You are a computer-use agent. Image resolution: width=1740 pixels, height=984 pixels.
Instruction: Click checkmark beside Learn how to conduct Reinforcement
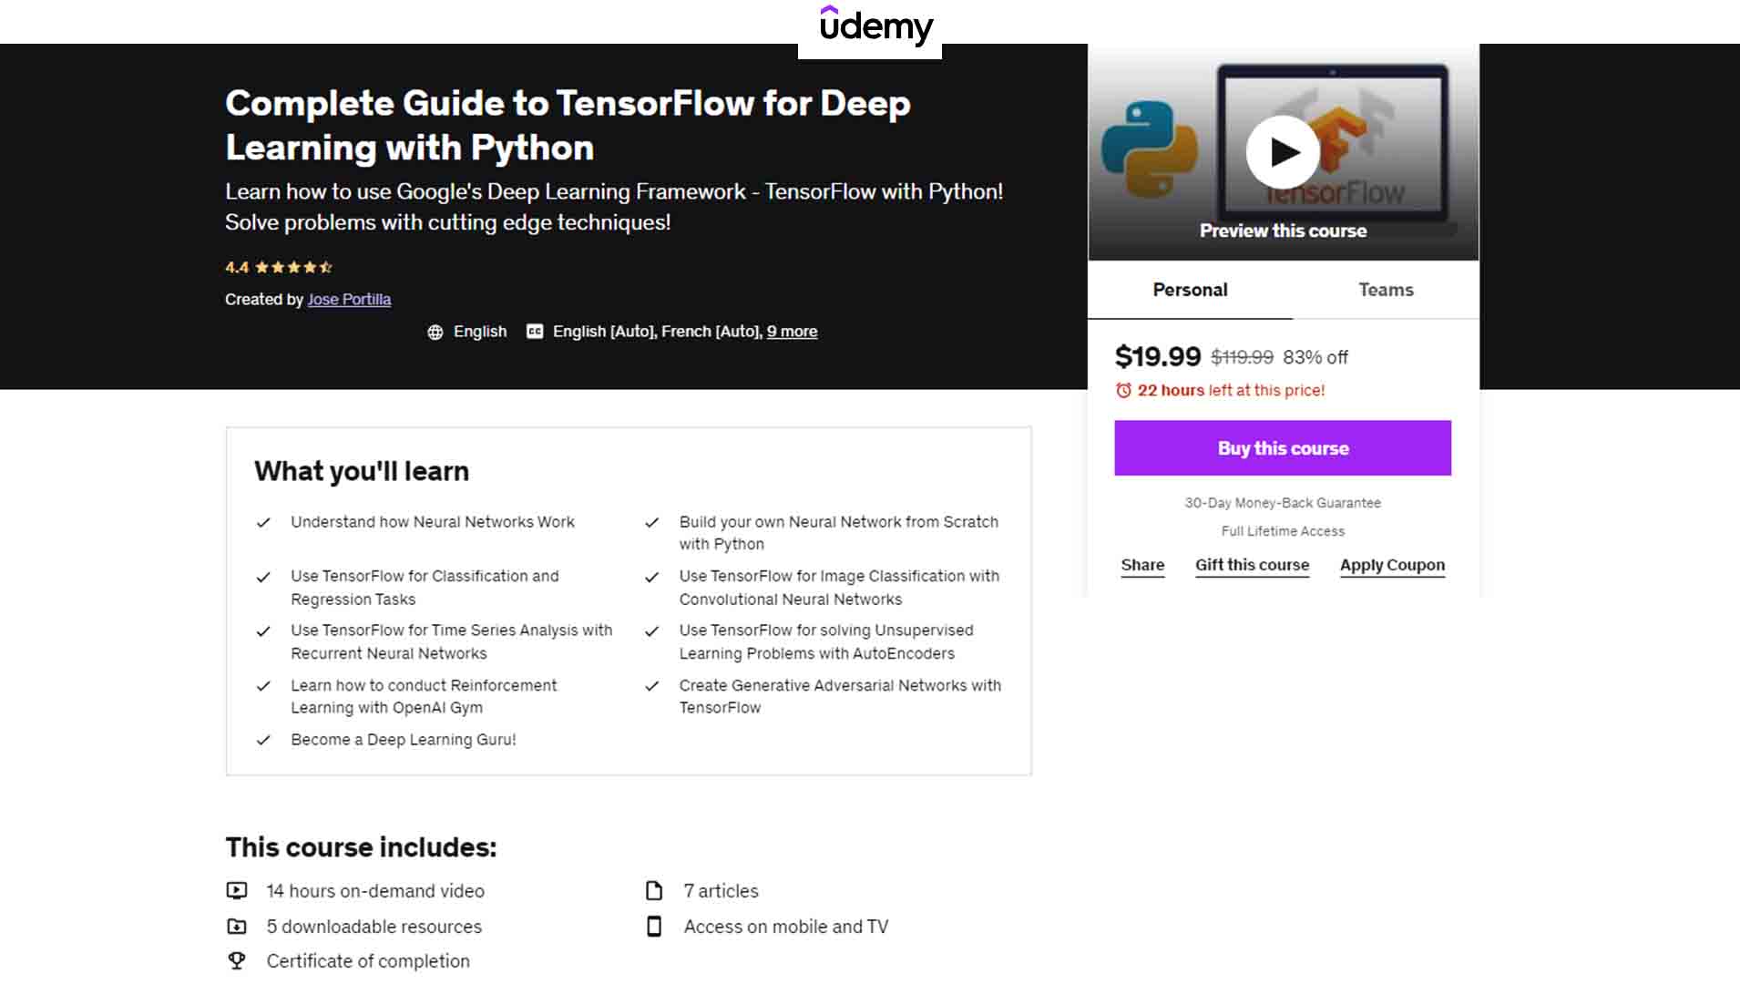coord(263,686)
